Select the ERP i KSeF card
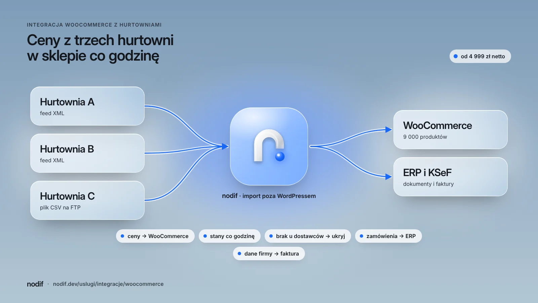Image resolution: width=538 pixels, height=303 pixels. [451, 177]
